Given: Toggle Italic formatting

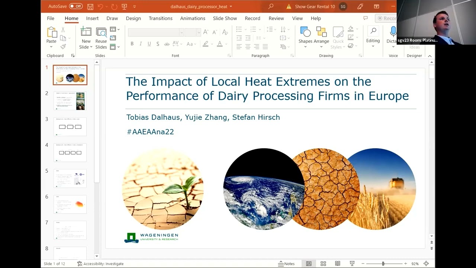Looking at the screenshot, I should coord(141,44).
